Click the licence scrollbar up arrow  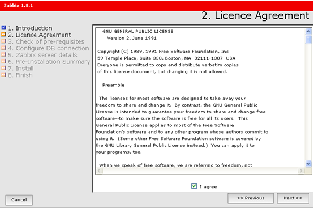click(x=308, y=31)
